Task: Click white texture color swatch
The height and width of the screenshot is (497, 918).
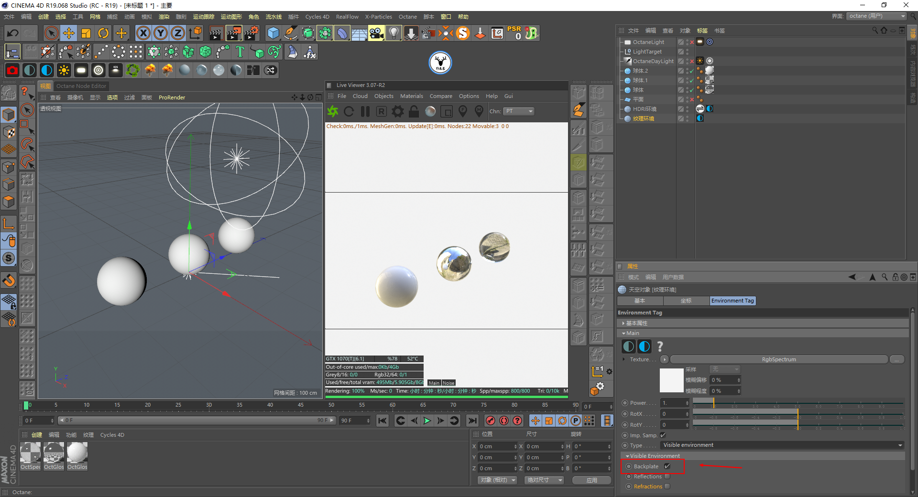Action: click(671, 380)
